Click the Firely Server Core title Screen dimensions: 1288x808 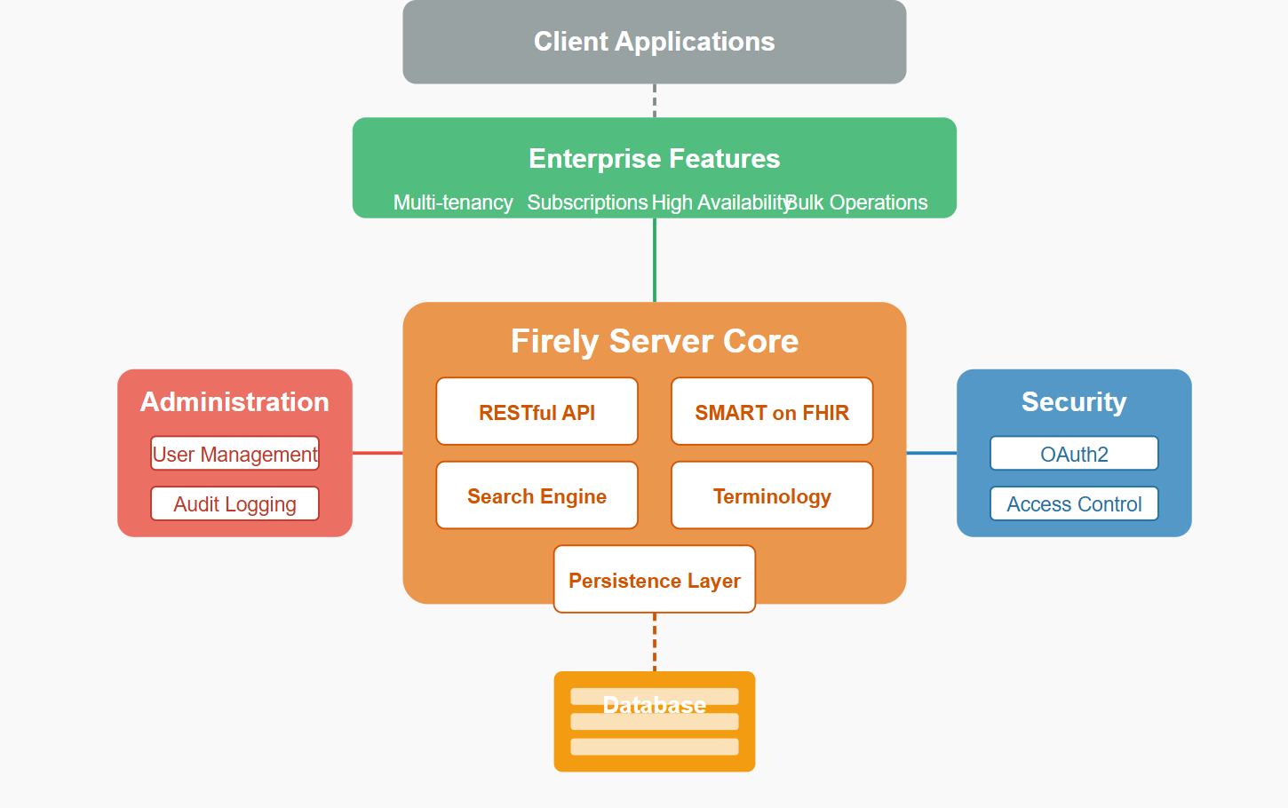(655, 341)
